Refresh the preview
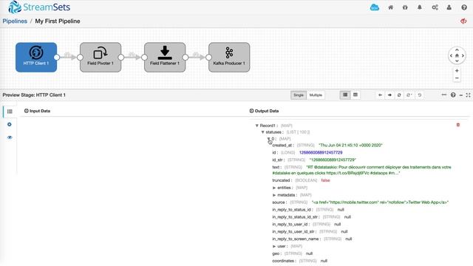473x266 pixels. [399, 95]
